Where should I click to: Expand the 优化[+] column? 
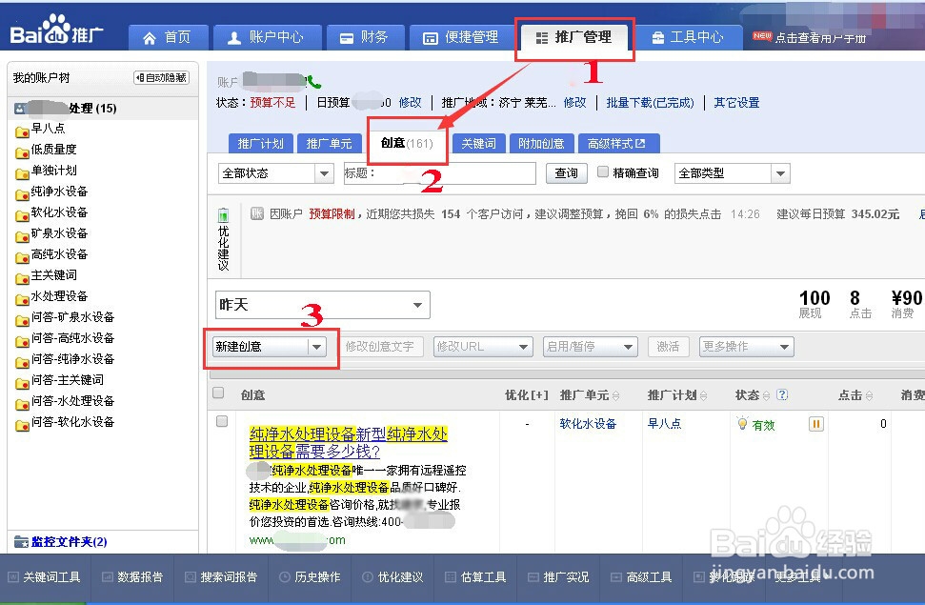tap(527, 395)
